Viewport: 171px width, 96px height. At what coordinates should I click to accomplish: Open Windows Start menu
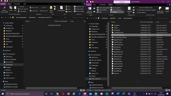[x=3, y=94]
